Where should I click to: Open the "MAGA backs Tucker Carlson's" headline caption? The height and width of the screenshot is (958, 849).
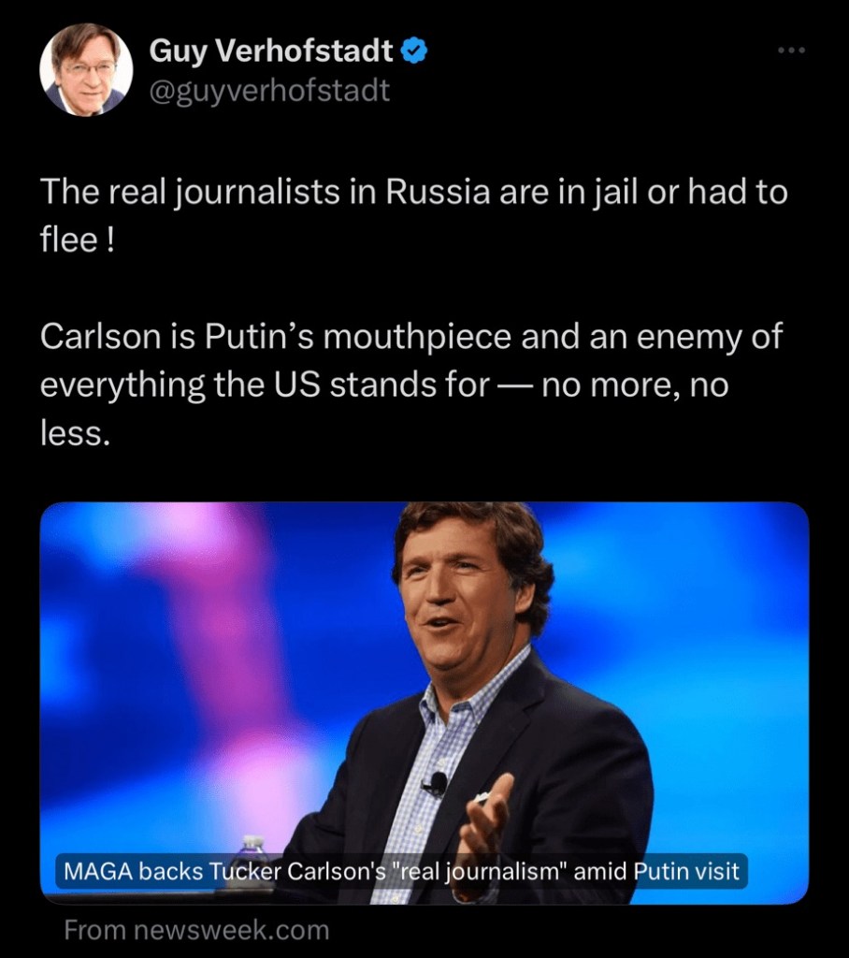click(402, 873)
